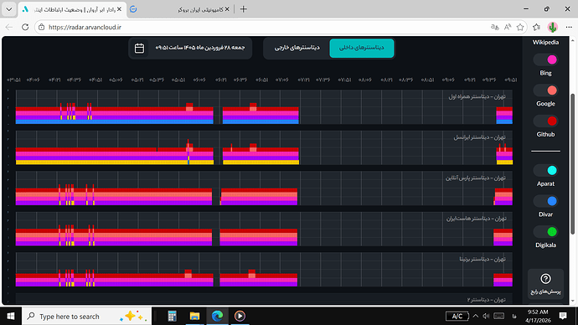The width and height of the screenshot is (578, 325).
Task: Click the Host Iran datacenter label
Action: click(x=477, y=219)
